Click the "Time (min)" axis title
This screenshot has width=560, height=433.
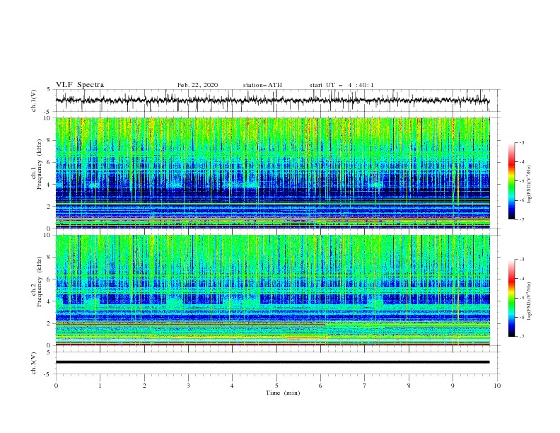point(283,393)
